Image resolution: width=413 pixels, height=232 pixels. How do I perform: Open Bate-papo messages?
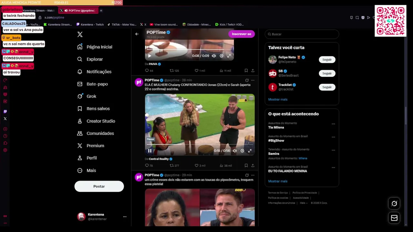click(92, 84)
